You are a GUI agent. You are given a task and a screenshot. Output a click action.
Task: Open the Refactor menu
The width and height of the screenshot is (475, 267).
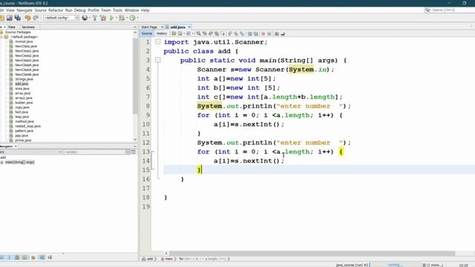(x=56, y=10)
